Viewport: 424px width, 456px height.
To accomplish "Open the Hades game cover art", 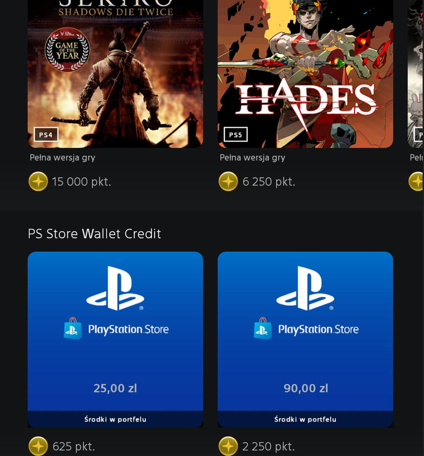I will pos(306,74).
